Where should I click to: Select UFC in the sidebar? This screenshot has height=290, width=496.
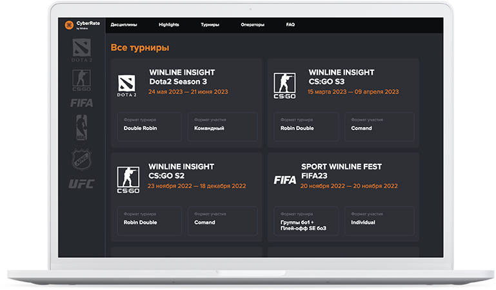click(82, 184)
